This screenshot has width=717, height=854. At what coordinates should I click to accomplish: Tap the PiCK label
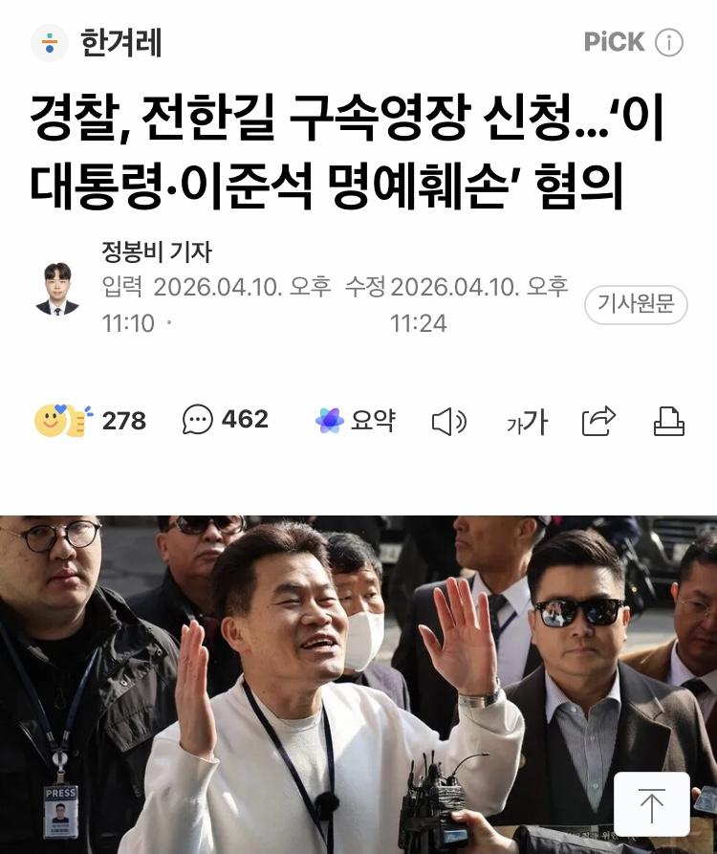point(614,42)
